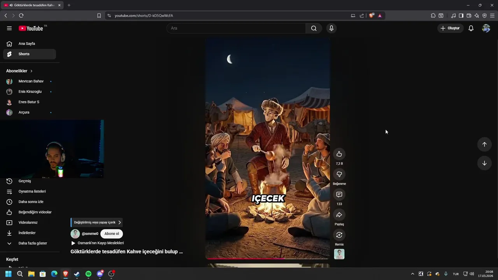This screenshot has width=498, height=280.
Task: Open the taskbar volume control
Action: tap(472, 274)
